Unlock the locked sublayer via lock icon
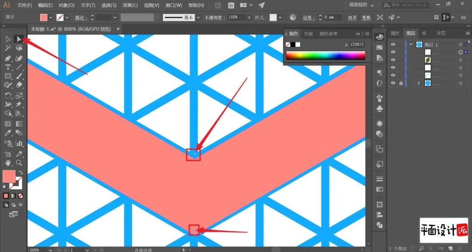Image resolution: width=472 pixels, height=252 pixels. pyautogui.click(x=401, y=83)
